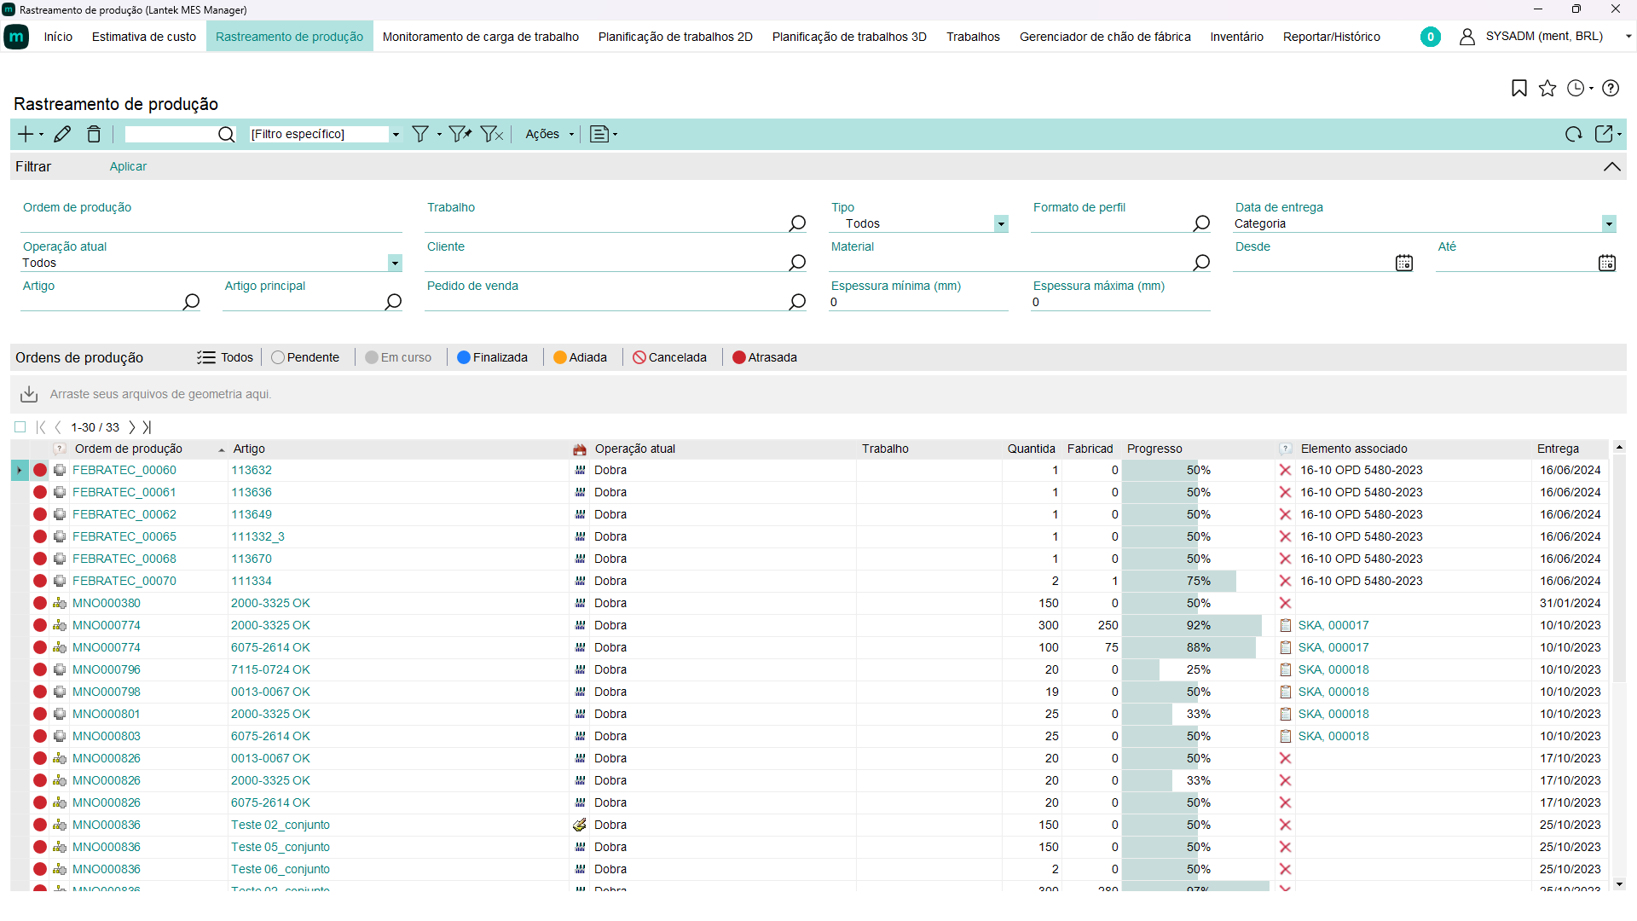Open production order MNO000380
This screenshot has width=1637, height=921.
(x=107, y=603)
